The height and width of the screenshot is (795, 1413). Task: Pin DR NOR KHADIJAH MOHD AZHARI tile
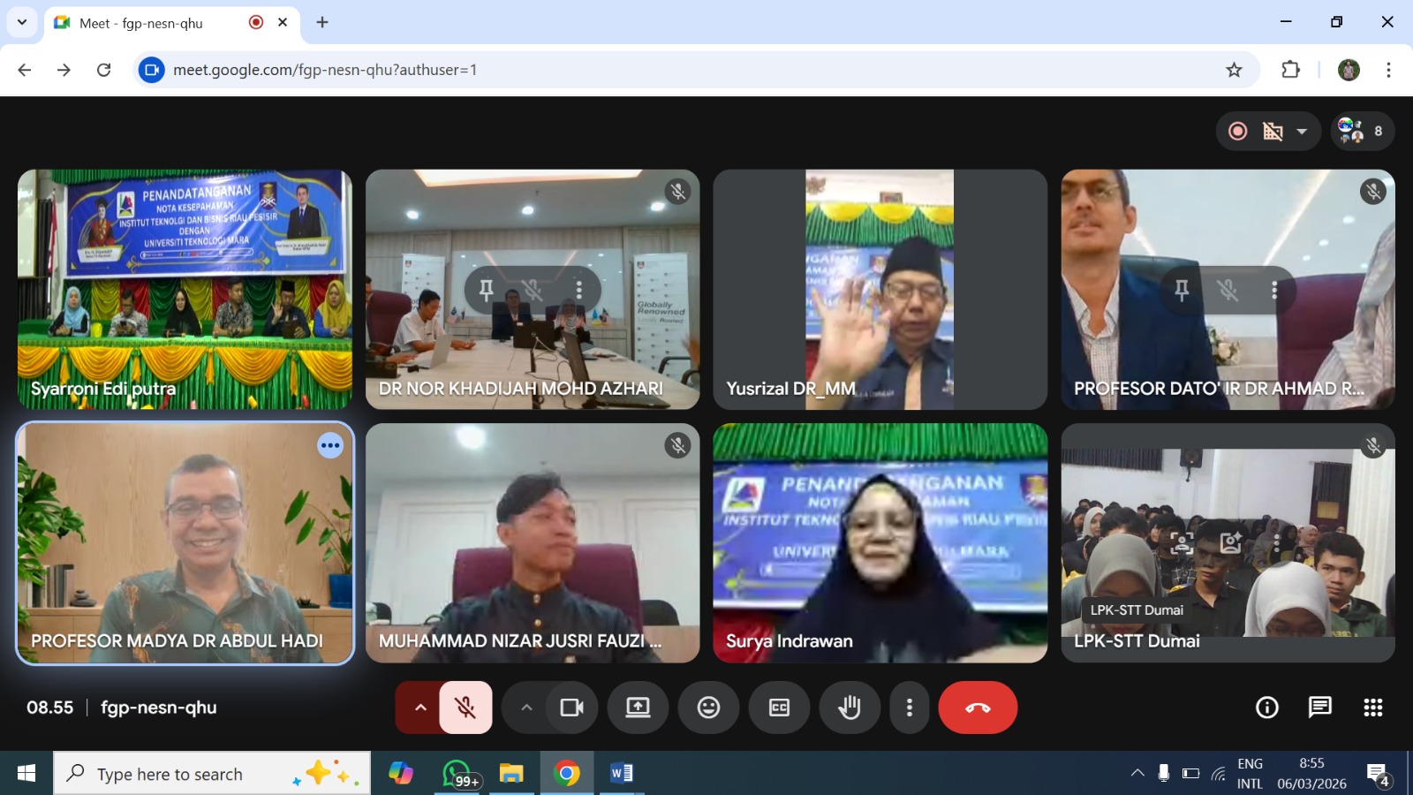point(486,290)
